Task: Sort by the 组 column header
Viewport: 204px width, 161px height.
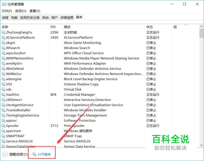Action: (x=185, y=27)
